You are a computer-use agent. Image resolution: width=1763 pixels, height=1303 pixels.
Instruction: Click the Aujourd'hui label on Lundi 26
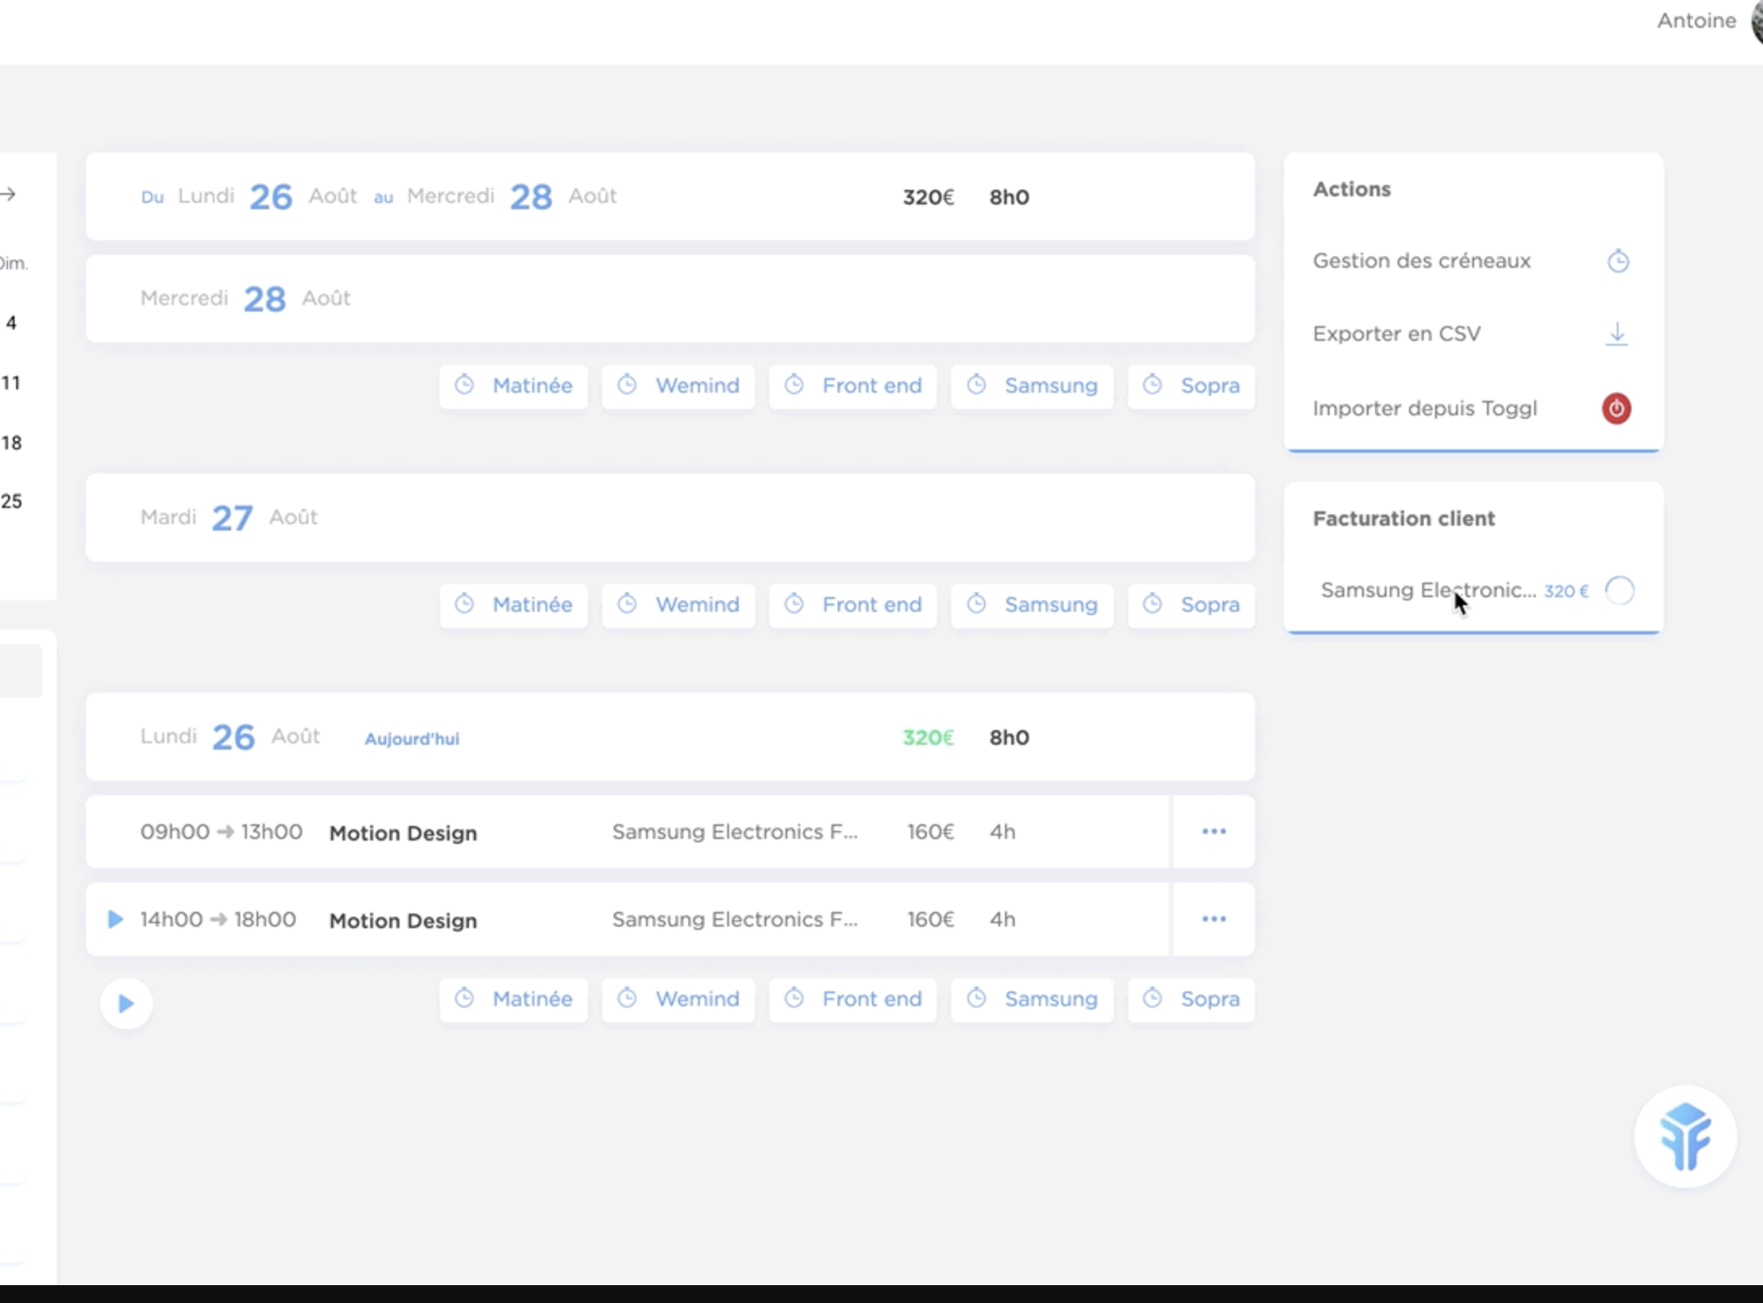412,738
